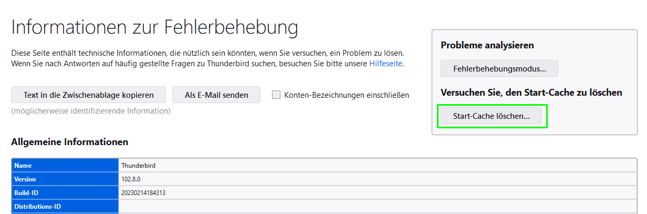Click the Build-ID row header cell
This screenshot has width=647, height=214.
coord(66,193)
